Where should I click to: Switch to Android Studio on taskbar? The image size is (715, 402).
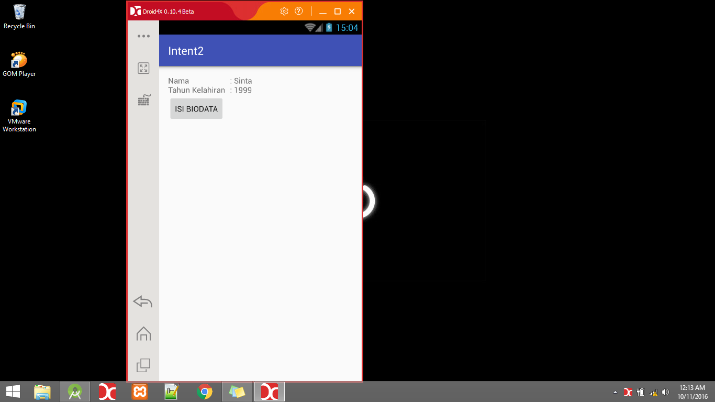tap(75, 392)
